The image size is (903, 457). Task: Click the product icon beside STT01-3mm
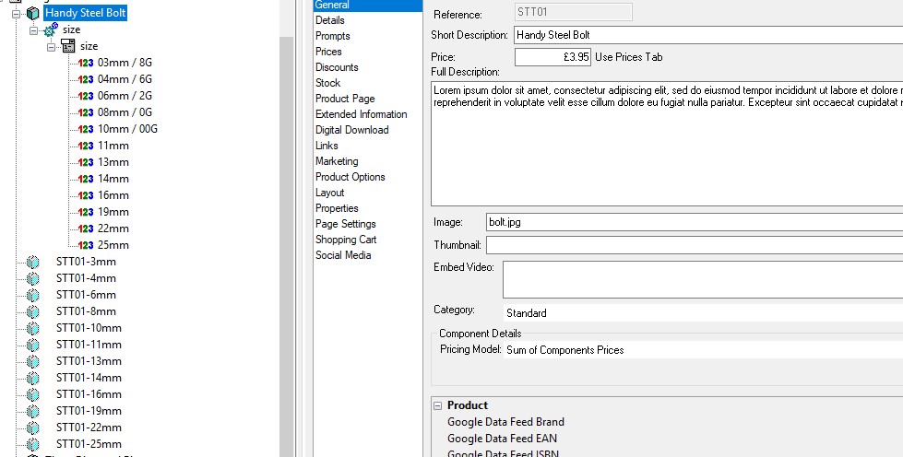(33, 262)
